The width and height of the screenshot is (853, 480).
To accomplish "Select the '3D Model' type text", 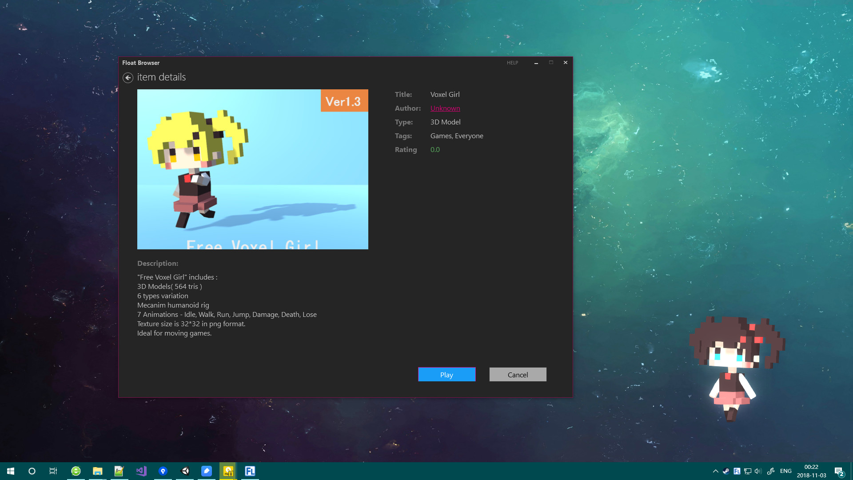I will click(445, 122).
